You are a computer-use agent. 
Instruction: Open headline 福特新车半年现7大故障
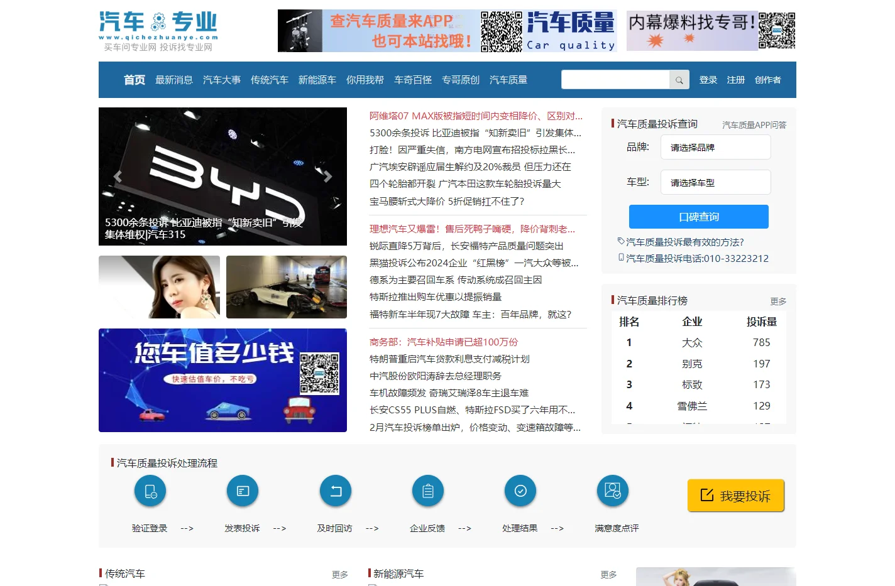click(x=470, y=314)
